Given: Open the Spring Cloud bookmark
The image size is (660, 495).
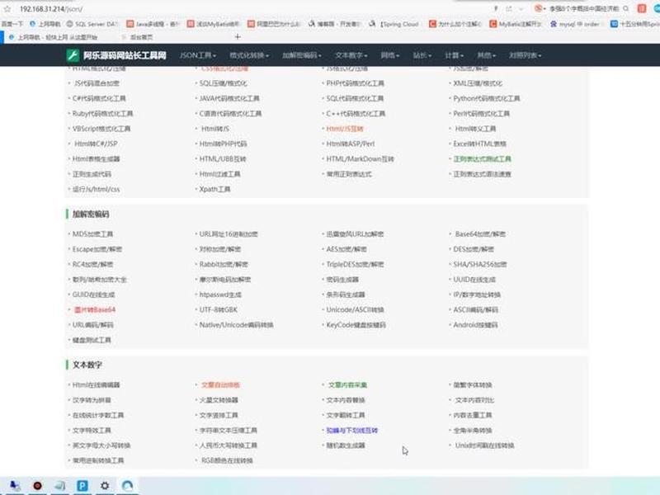Looking at the screenshot, I should coord(394,24).
